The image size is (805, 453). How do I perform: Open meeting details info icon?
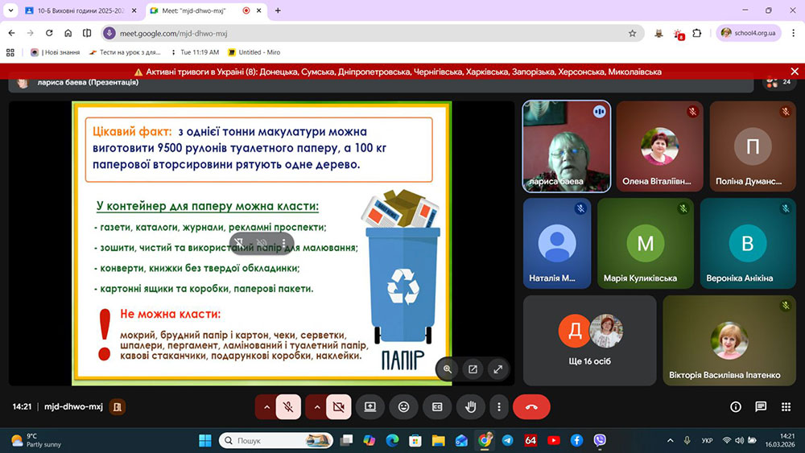(x=735, y=407)
